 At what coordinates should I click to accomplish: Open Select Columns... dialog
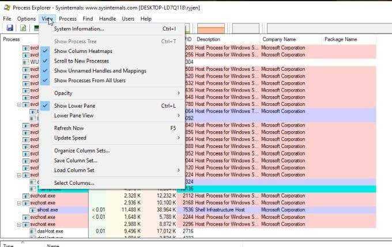pyautogui.click(x=111, y=183)
